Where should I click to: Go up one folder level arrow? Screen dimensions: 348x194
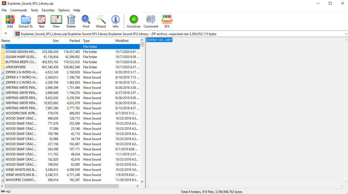click(5, 34)
